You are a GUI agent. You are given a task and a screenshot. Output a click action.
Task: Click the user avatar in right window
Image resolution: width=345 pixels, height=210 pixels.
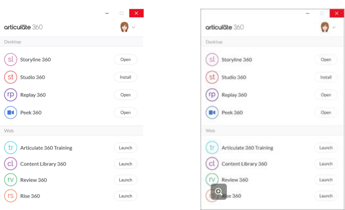coord(325,27)
